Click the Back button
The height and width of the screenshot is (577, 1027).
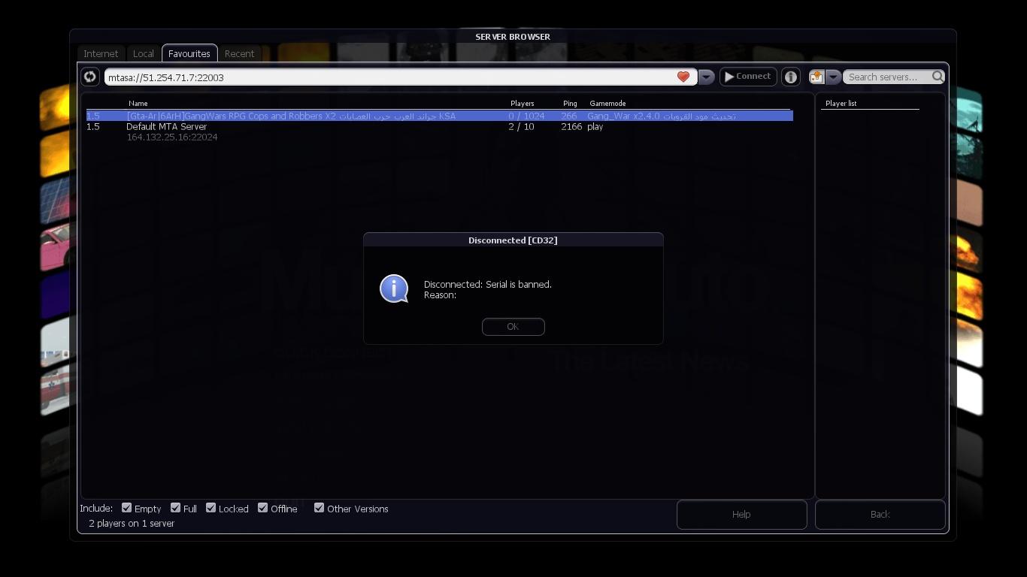[x=880, y=515]
